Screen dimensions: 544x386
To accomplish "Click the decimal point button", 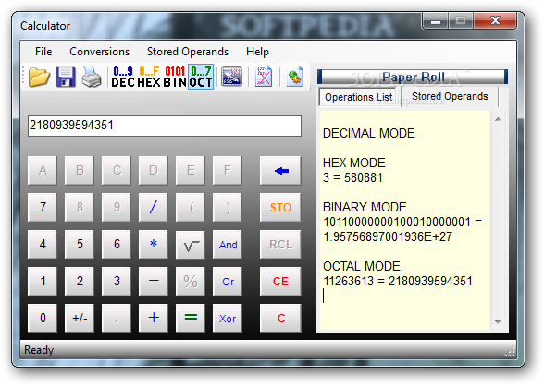I will click(x=117, y=319).
